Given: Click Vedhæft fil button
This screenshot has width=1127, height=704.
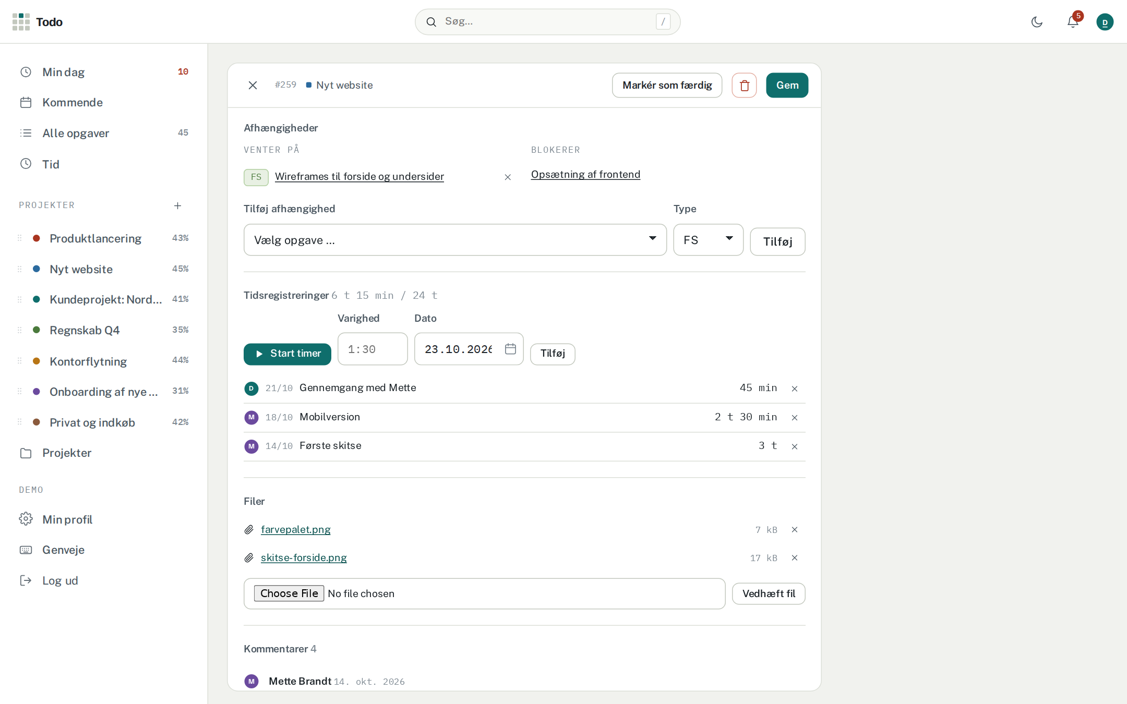Looking at the screenshot, I should 769,594.
